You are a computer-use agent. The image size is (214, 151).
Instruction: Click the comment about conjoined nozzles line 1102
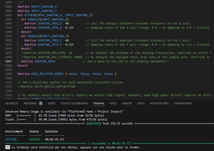pos(70,82)
